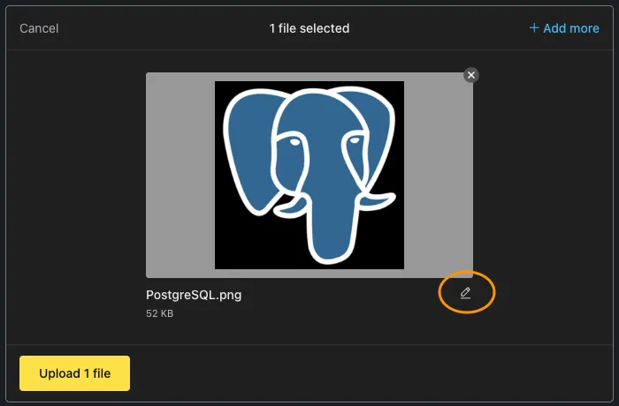Click the '1 file selected' header text
Viewport: 619px width, 406px height.
pyautogui.click(x=309, y=28)
